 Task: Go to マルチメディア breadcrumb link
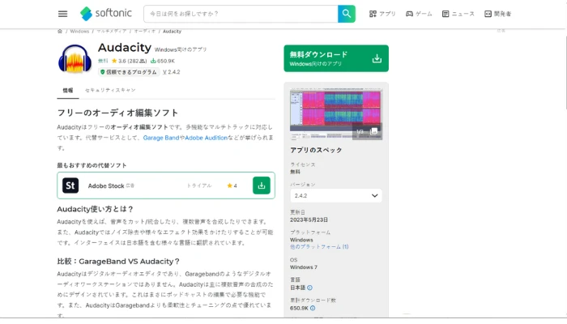112,32
